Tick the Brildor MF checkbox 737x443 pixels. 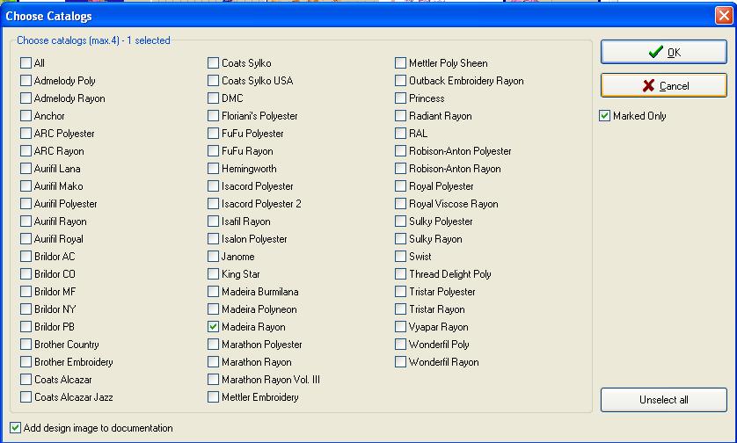pyautogui.click(x=26, y=291)
